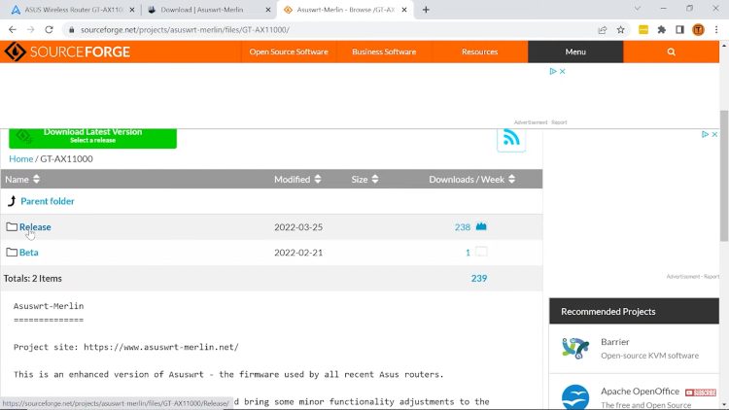Screen dimensions: 729x410
Task: Click AdChoices icon on top ad
Action: pyautogui.click(x=553, y=71)
